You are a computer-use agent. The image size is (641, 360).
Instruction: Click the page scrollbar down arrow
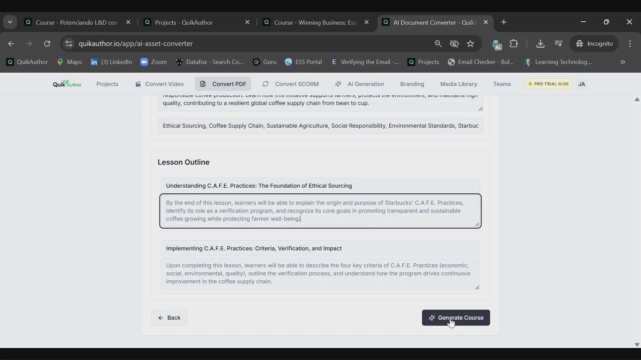(637, 345)
